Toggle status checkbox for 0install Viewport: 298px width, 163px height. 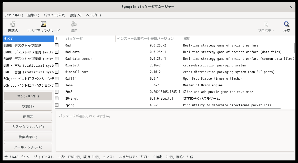57,65
